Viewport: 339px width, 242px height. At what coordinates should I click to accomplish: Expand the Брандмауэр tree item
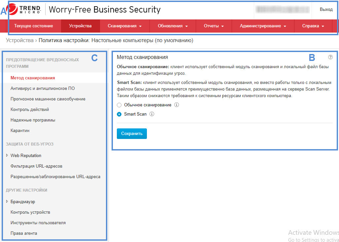(x=7, y=202)
